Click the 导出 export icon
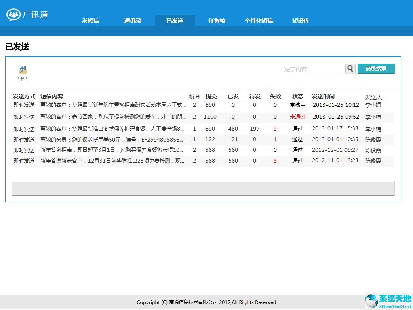413x310 pixels. tap(22, 69)
